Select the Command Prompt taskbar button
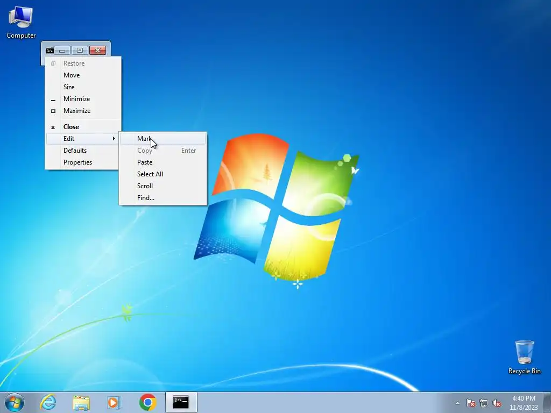 pyautogui.click(x=181, y=402)
